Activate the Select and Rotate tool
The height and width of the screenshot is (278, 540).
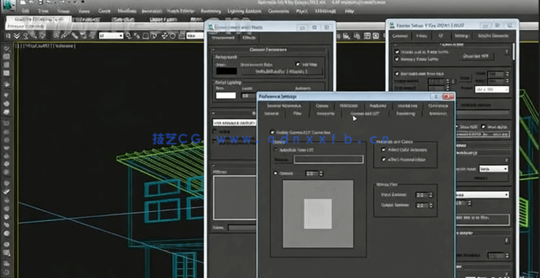click(x=172, y=35)
